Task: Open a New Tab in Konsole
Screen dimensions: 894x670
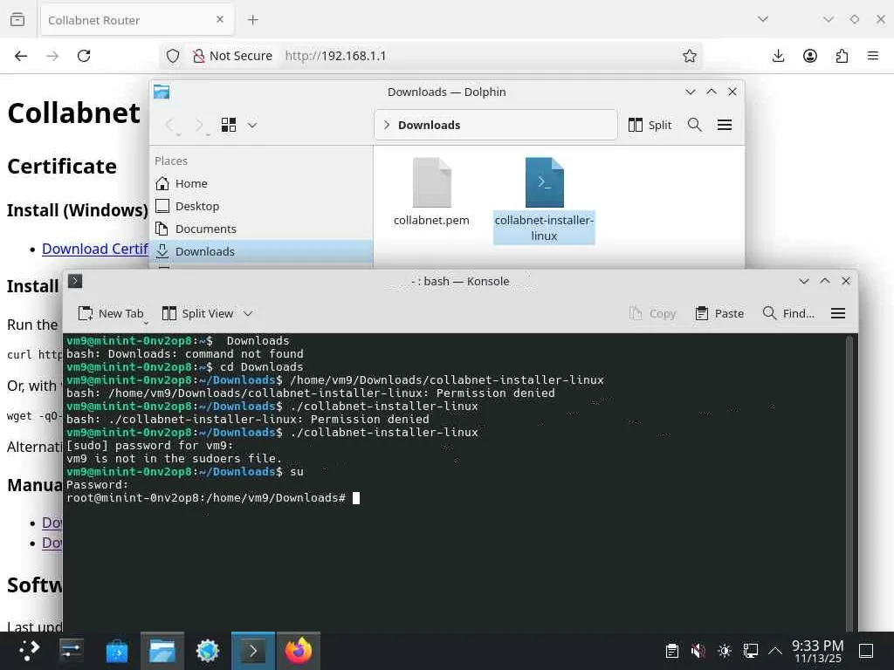Action: click(x=111, y=313)
